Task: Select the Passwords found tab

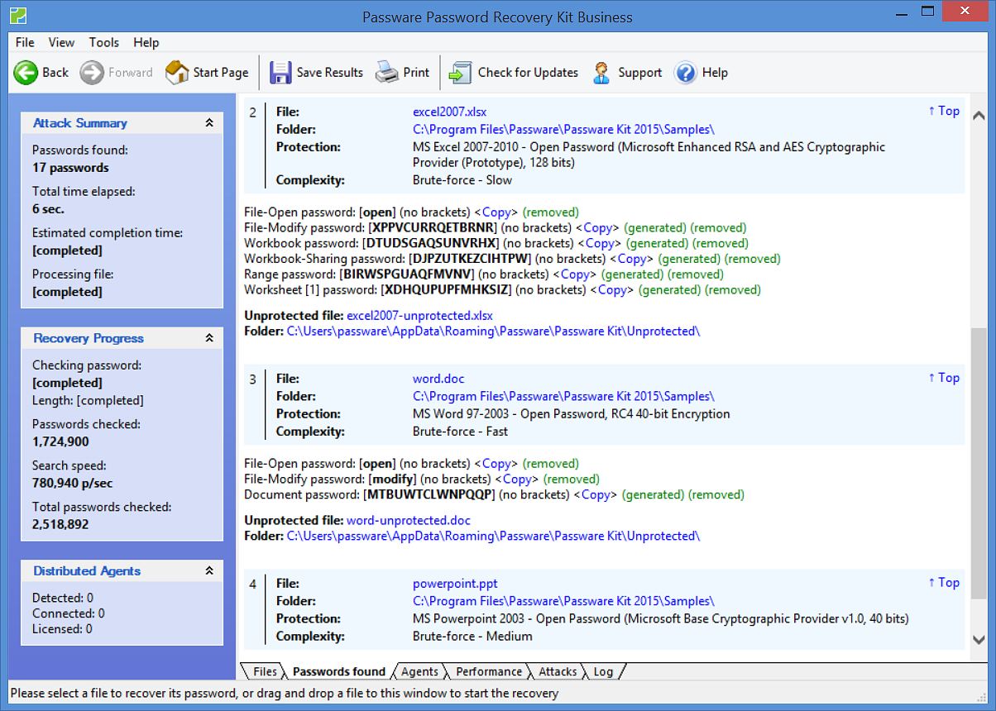Action: (x=339, y=671)
